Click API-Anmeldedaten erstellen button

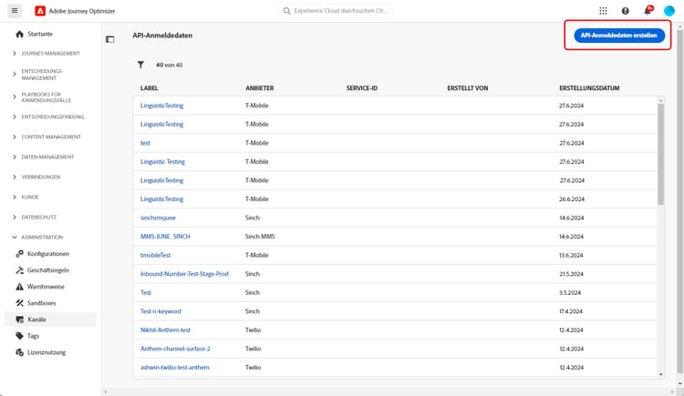[618, 36]
